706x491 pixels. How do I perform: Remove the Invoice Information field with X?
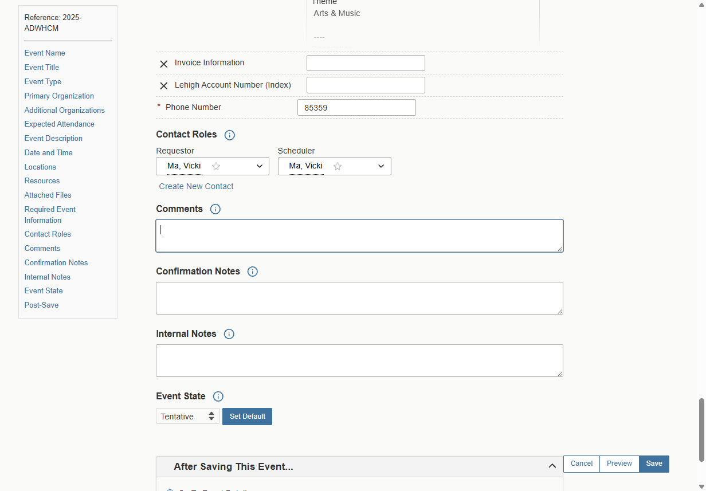tap(163, 64)
